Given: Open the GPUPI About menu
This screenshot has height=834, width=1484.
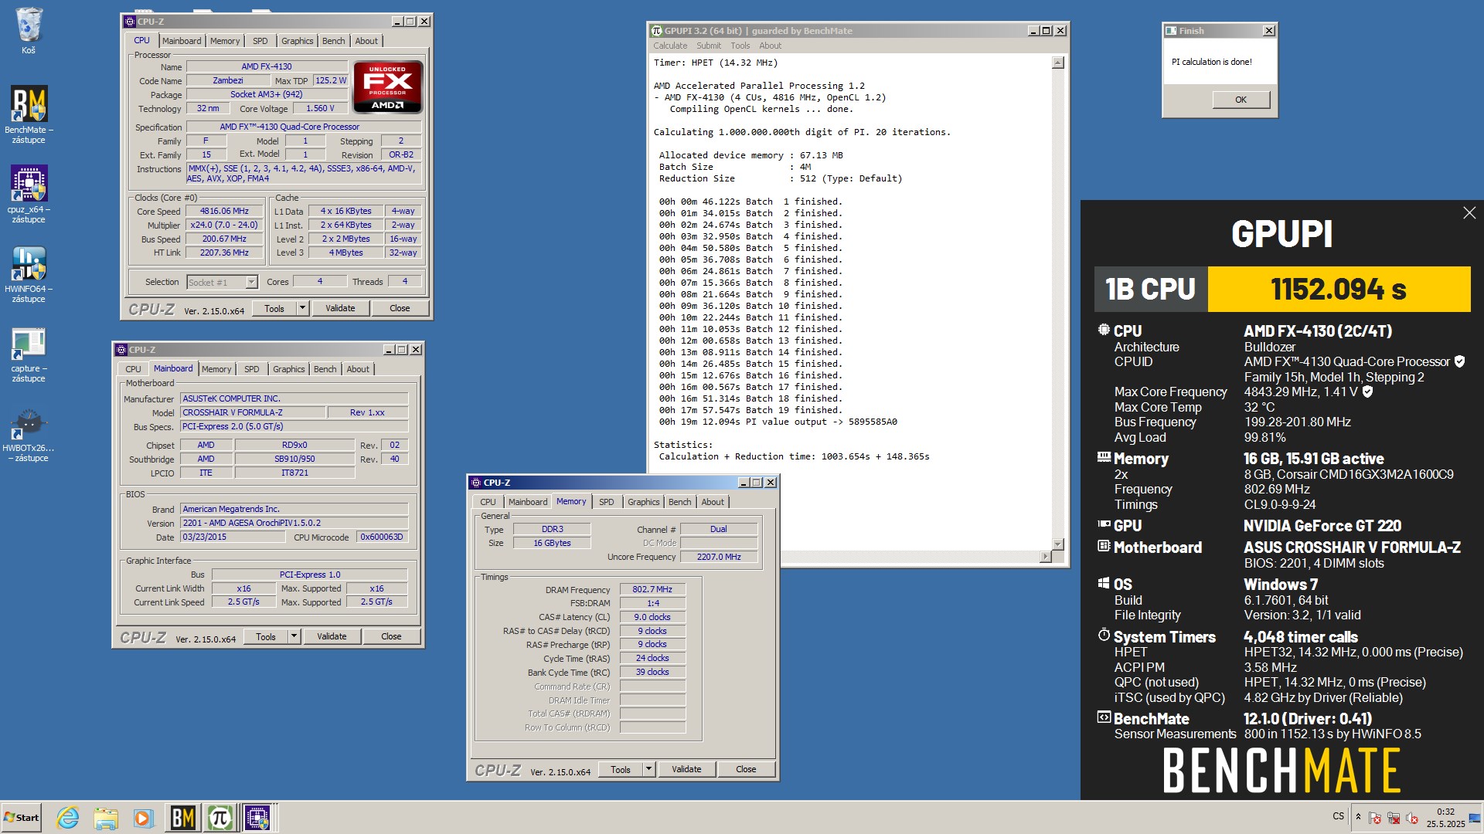Looking at the screenshot, I should click(x=770, y=46).
